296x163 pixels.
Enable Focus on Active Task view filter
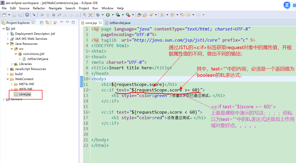click(x=55, y=22)
